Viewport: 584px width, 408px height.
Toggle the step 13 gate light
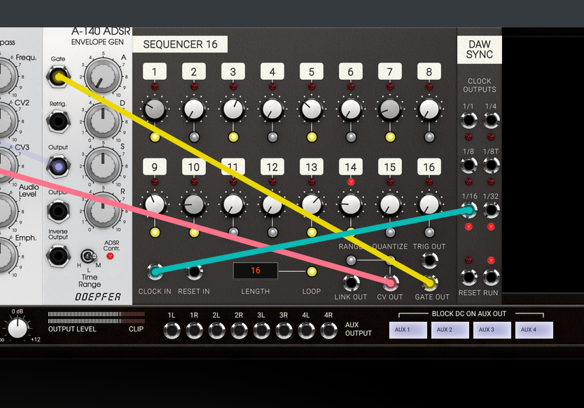pos(312,233)
